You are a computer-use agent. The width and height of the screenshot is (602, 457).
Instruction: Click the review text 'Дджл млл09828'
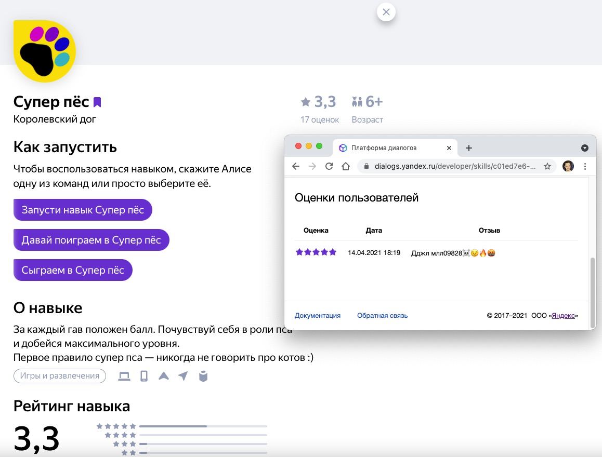click(437, 253)
